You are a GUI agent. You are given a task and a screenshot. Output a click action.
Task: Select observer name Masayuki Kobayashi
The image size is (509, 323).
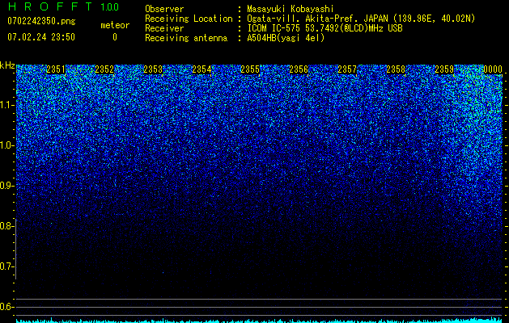click(291, 9)
